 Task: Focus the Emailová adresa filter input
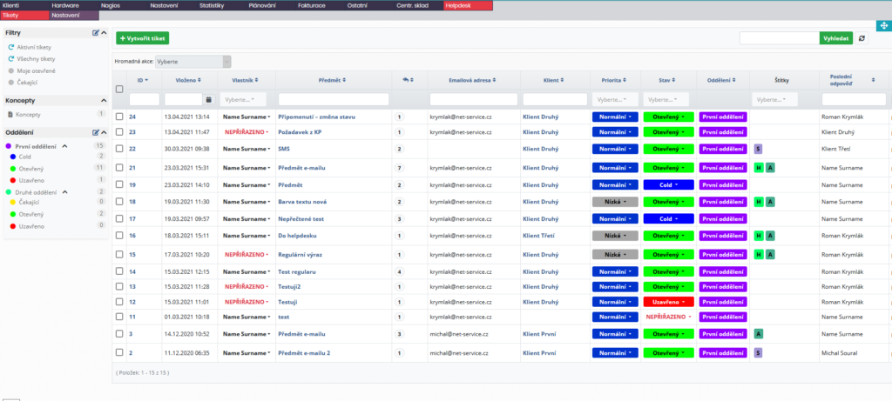tap(474, 99)
